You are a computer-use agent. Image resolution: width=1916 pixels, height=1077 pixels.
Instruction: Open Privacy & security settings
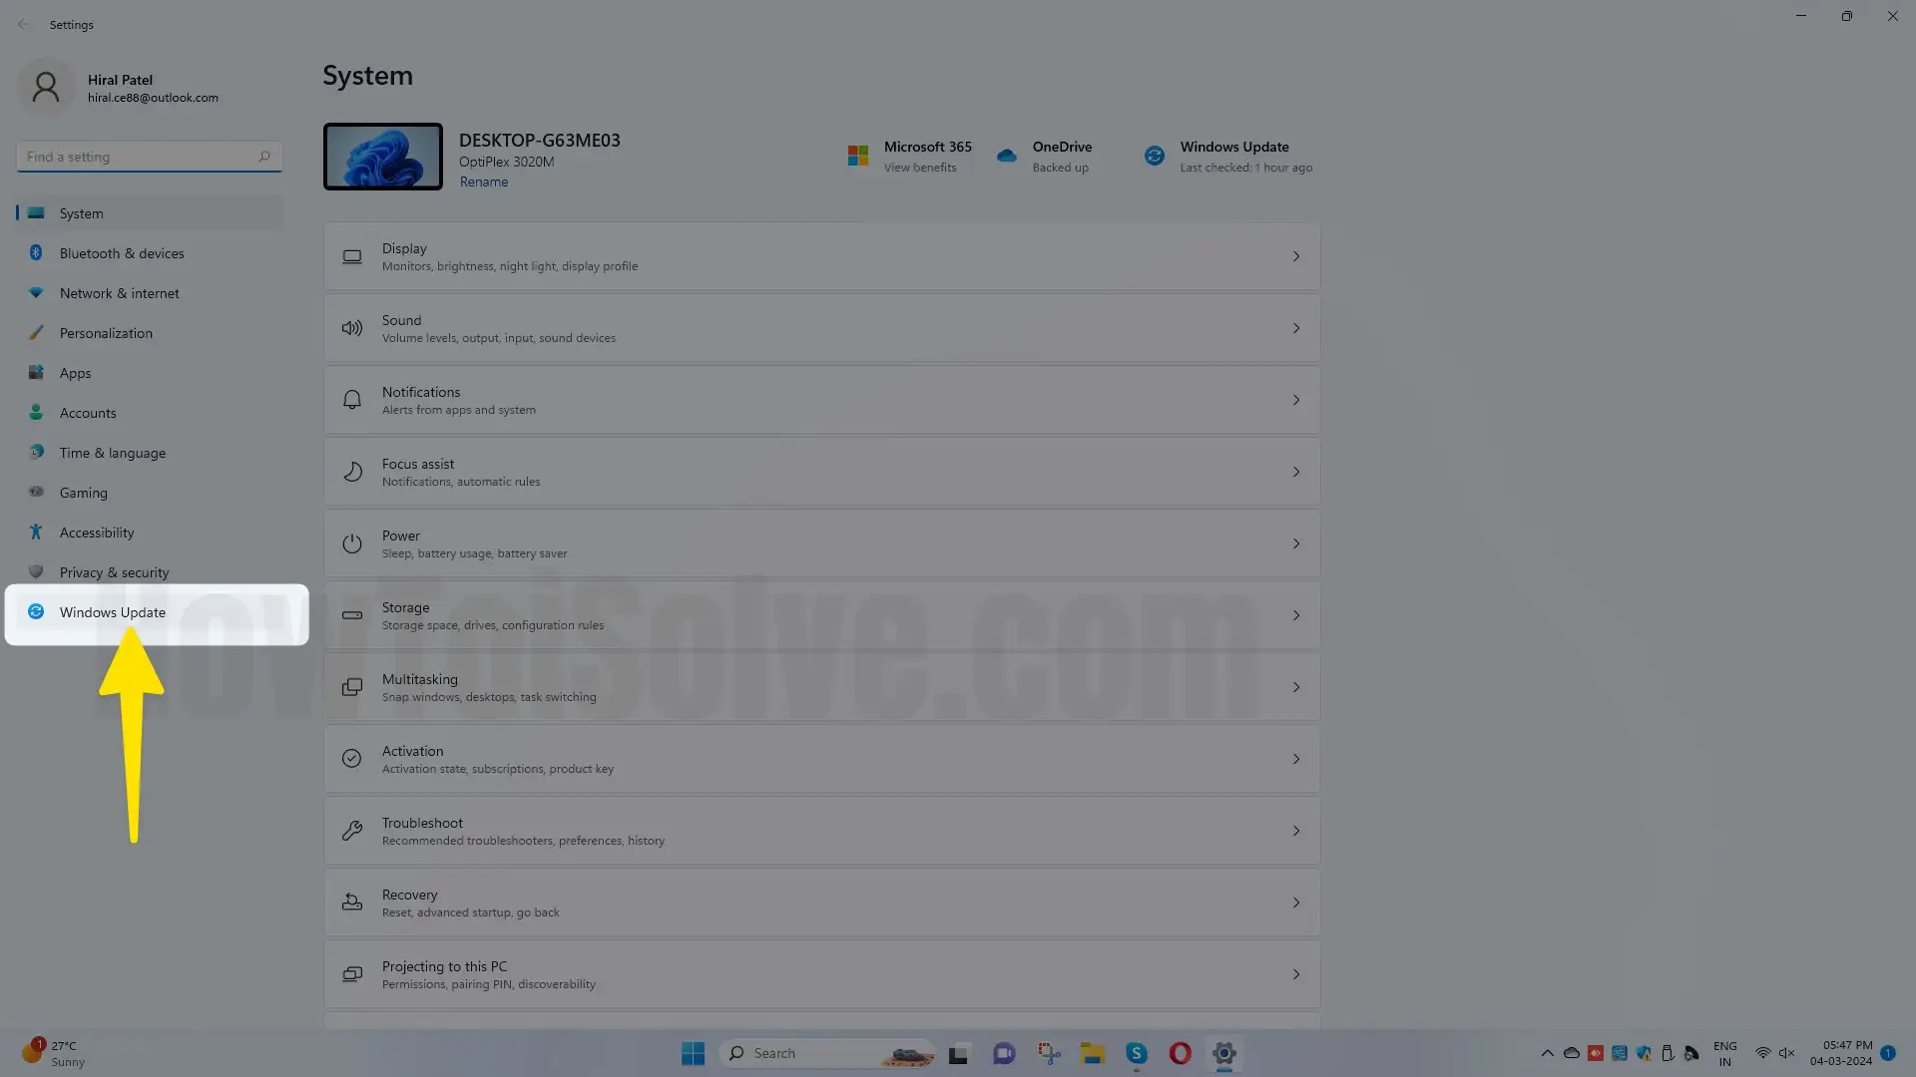coord(150,572)
